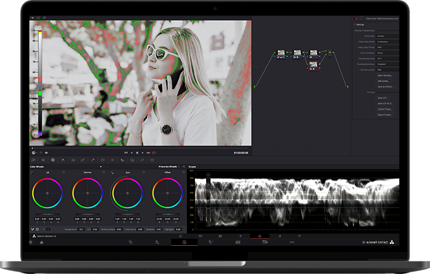
Task: Click the home icon at bottom left
Action: pos(42,243)
